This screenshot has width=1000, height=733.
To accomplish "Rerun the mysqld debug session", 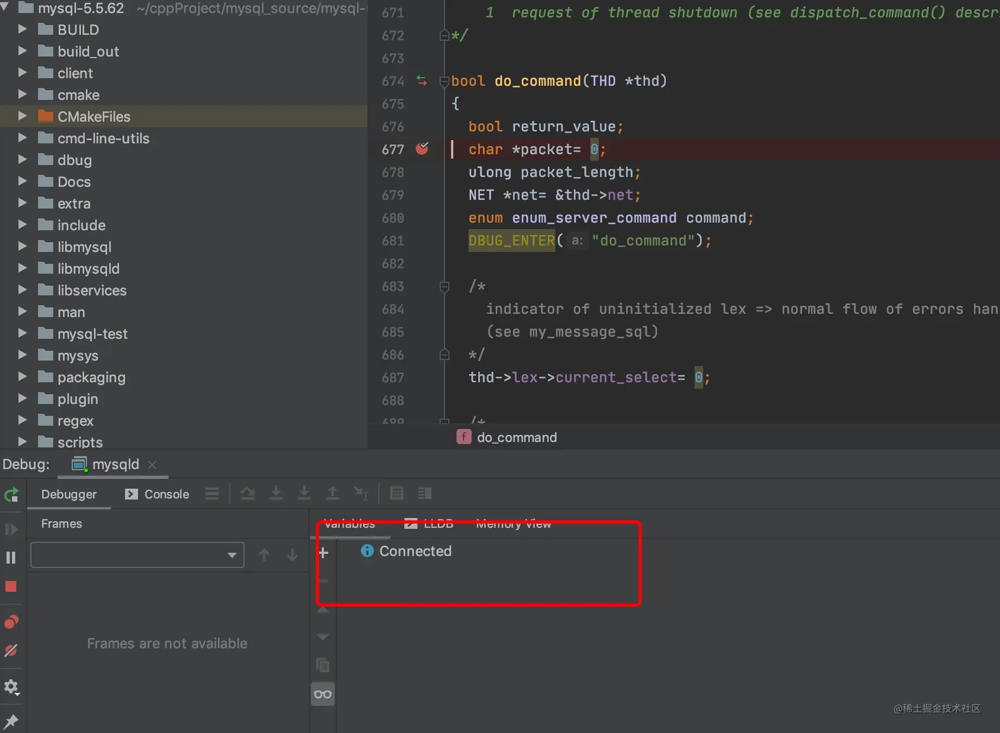I will coord(11,495).
